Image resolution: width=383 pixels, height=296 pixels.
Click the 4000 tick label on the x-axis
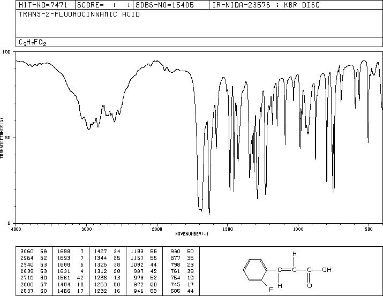point(16,229)
